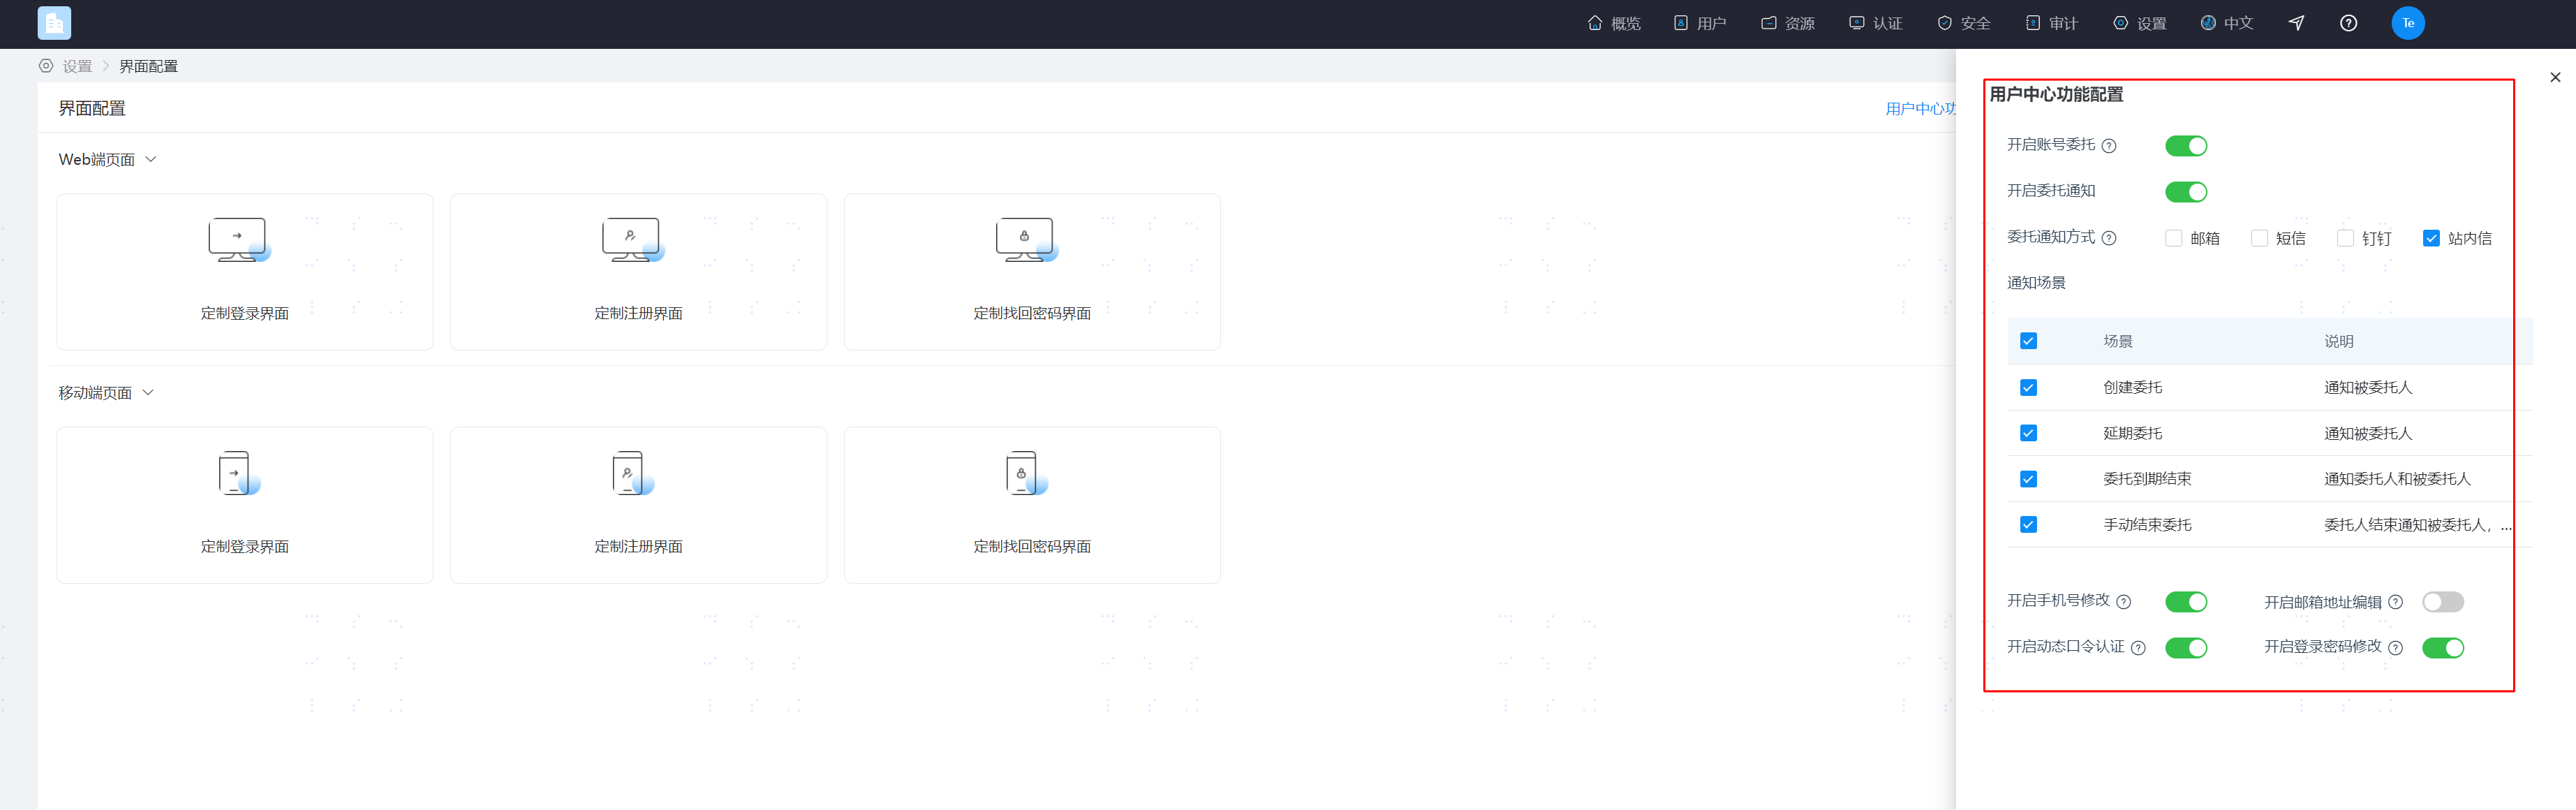Enable the 开启邮箱地址编辑 toggle

click(x=2442, y=602)
